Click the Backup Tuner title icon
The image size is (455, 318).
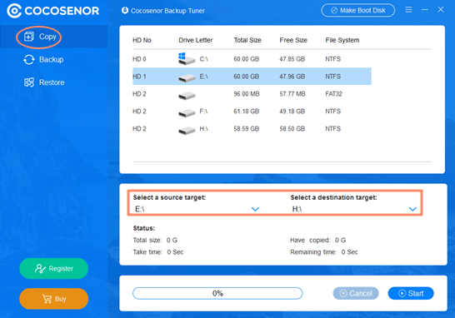125,11
